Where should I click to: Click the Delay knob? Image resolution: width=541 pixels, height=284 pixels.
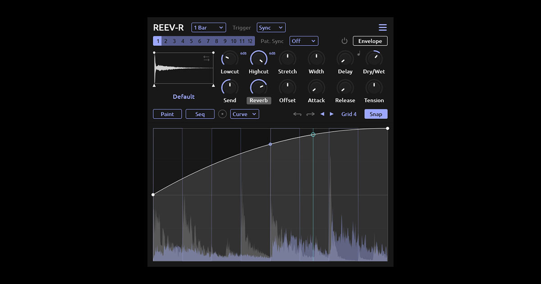click(345, 59)
